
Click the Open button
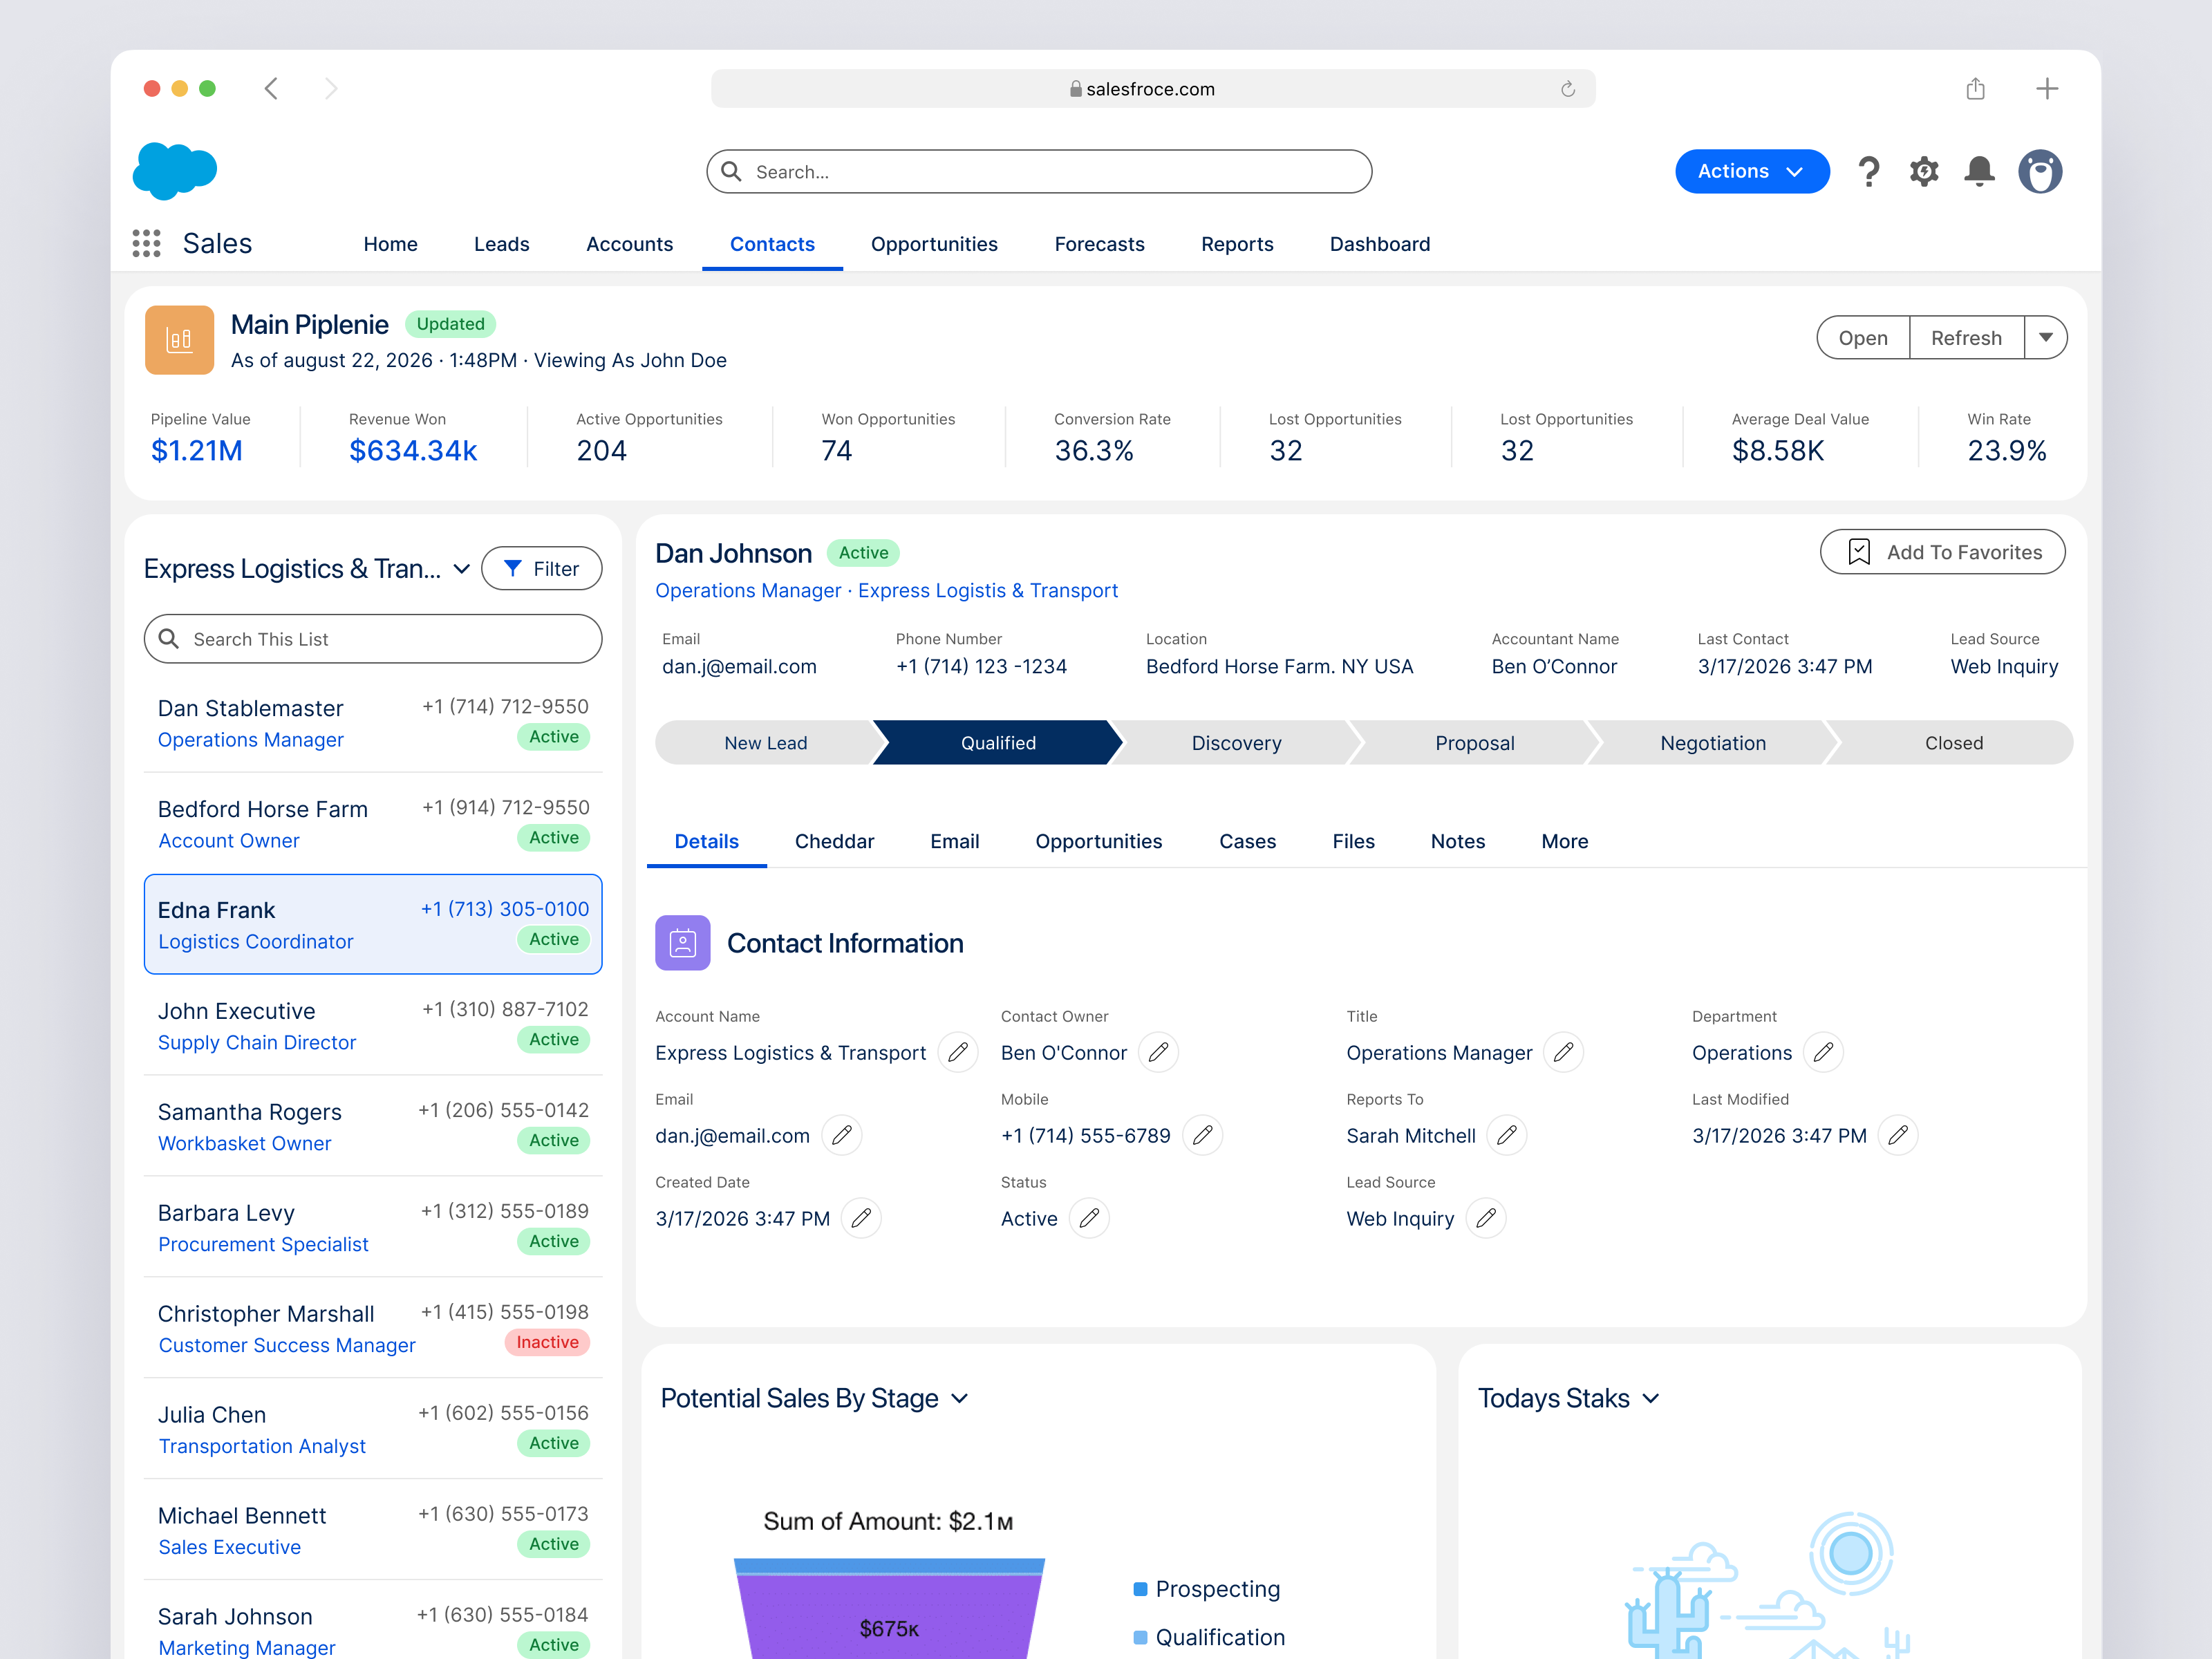(1862, 338)
